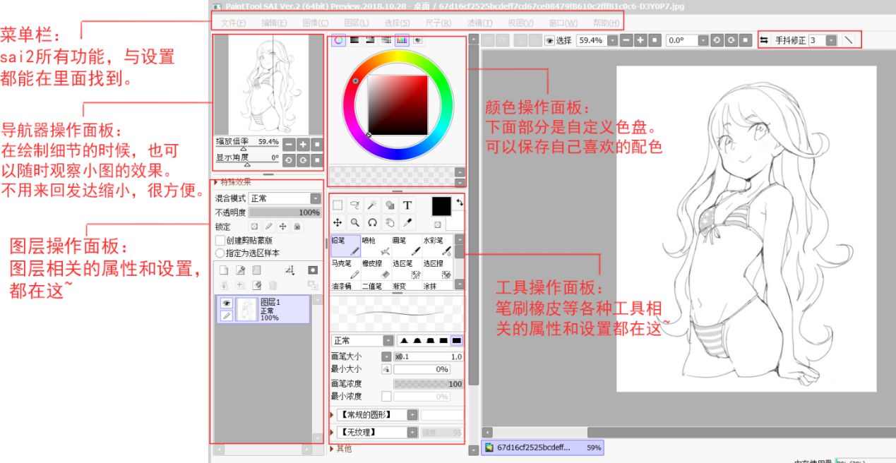Screen dimensions: 896x463
Task: Select the 橡皮擦 (Eraser) tool
Action: coord(376,269)
